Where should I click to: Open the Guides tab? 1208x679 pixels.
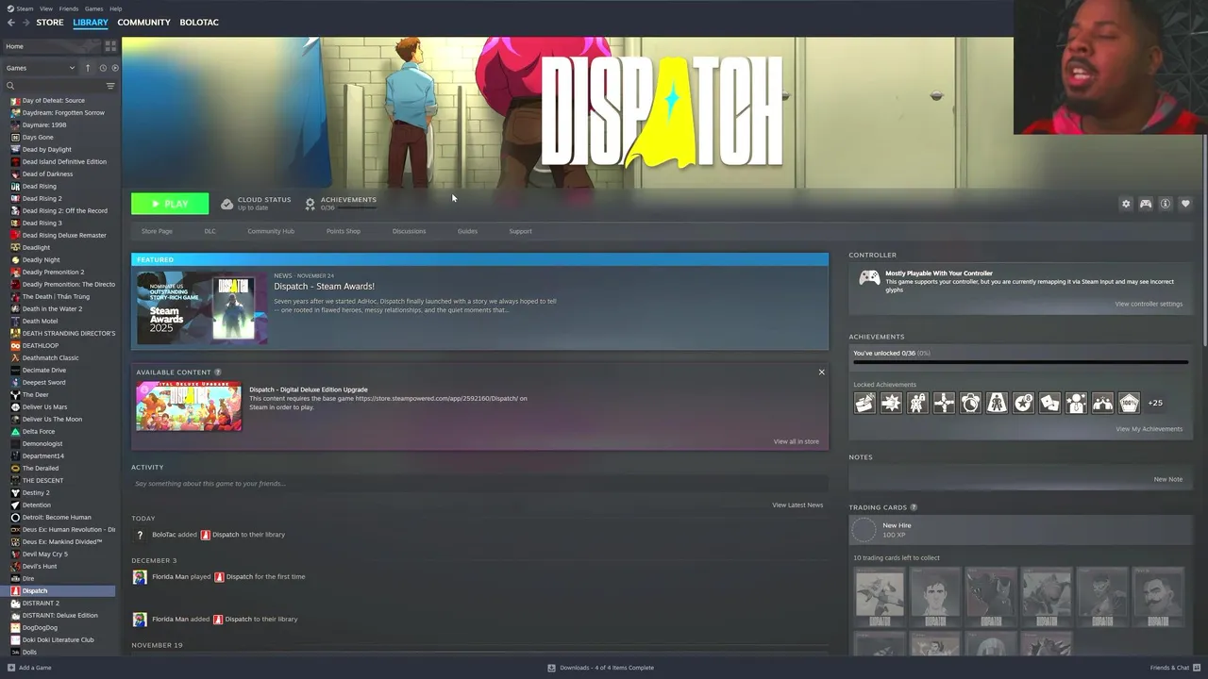click(x=467, y=231)
